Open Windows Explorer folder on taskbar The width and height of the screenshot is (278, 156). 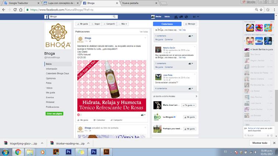click(x=30, y=152)
